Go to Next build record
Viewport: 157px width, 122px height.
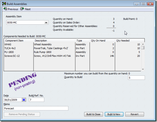pyautogui.click(x=26, y=9)
